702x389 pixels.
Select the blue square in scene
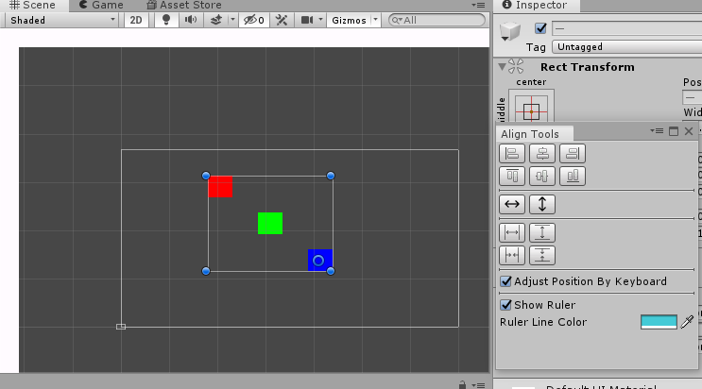[320, 260]
